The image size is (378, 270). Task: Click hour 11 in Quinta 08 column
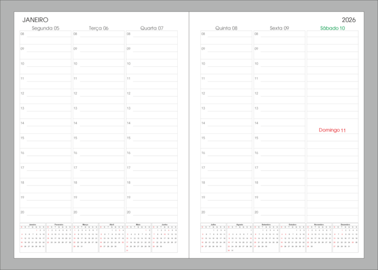click(203, 79)
